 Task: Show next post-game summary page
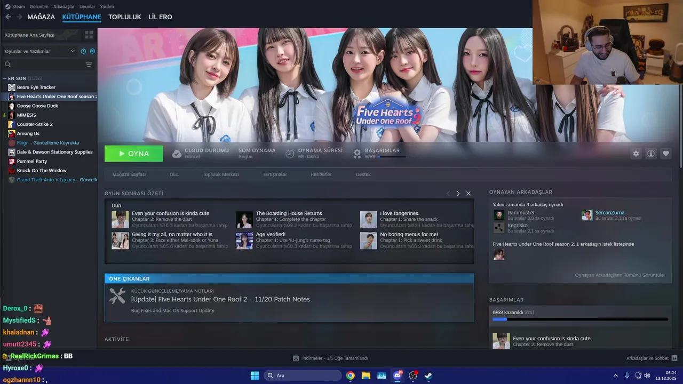coord(458,193)
